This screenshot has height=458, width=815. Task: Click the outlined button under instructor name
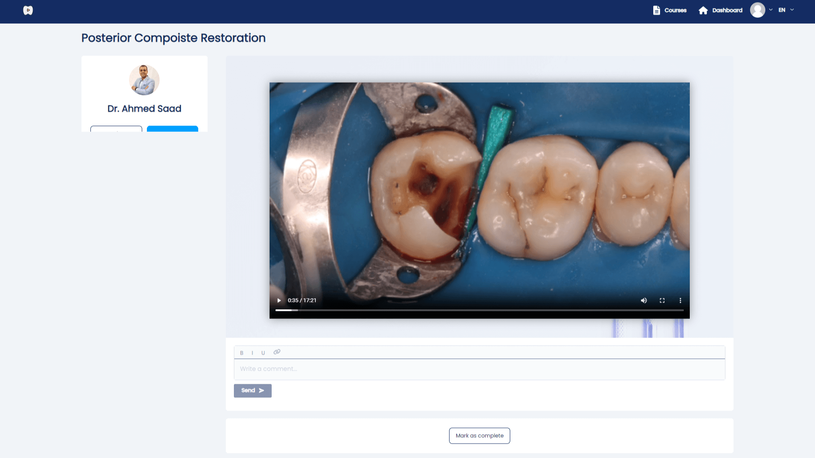point(116,129)
